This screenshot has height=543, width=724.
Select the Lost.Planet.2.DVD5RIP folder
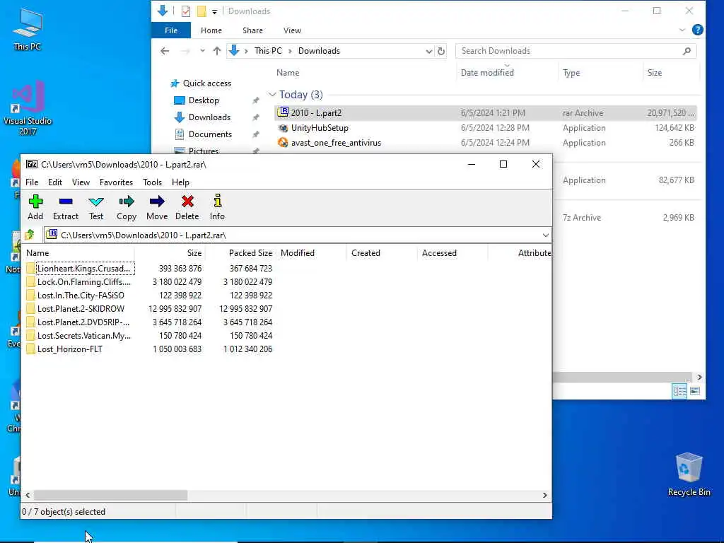83,322
